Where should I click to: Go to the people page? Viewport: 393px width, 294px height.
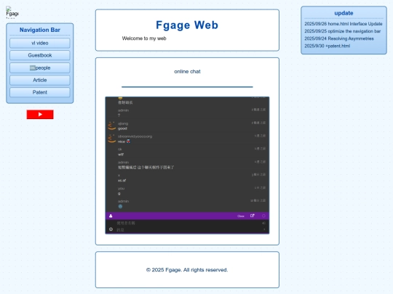tap(40, 68)
